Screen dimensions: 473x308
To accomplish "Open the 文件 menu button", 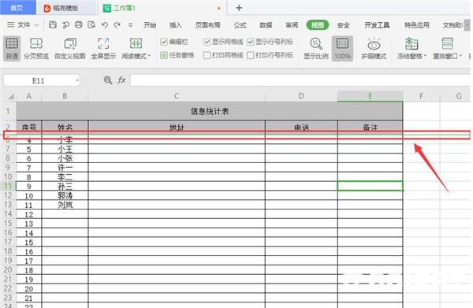I will pos(23,24).
